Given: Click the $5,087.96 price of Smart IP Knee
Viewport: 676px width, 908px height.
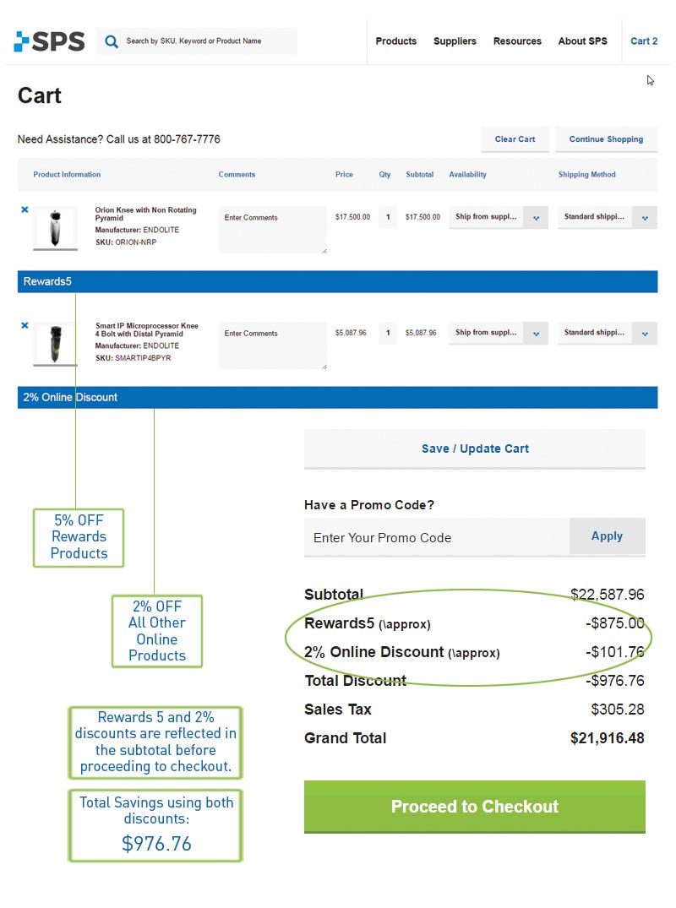Looking at the screenshot, I should point(351,333).
